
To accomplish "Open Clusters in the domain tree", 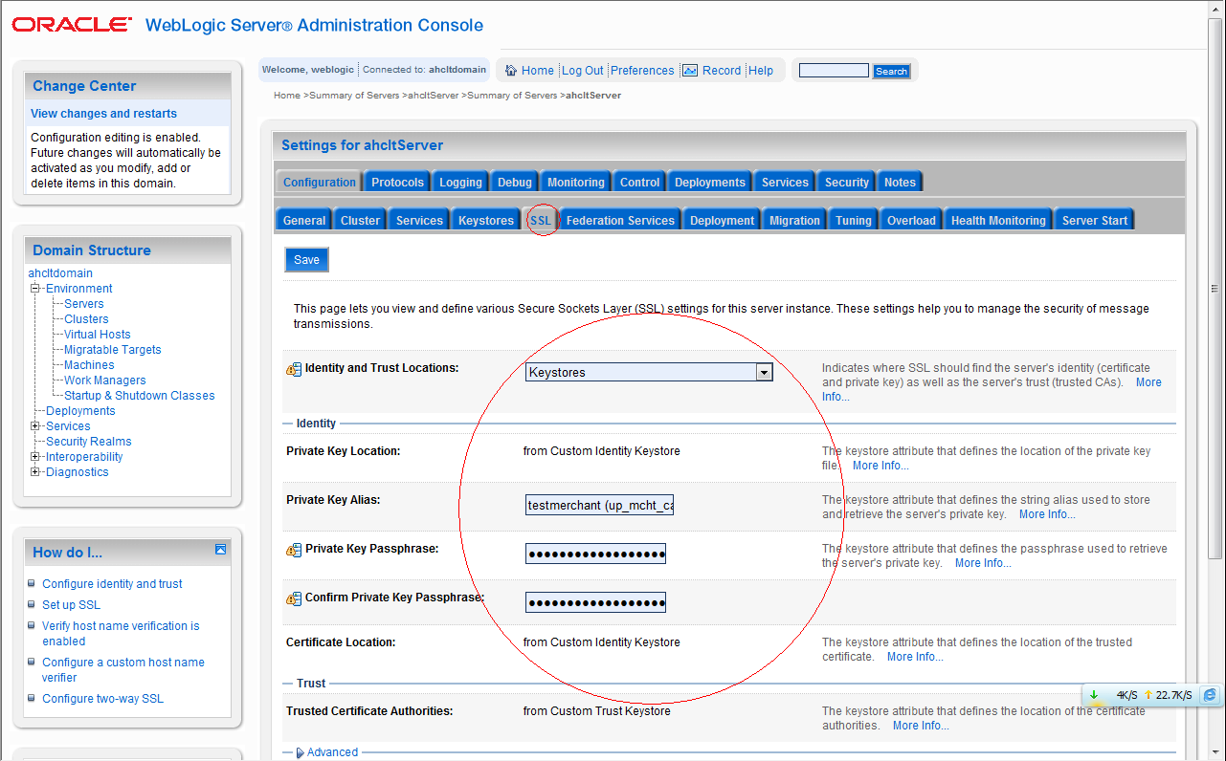I will (x=86, y=319).
